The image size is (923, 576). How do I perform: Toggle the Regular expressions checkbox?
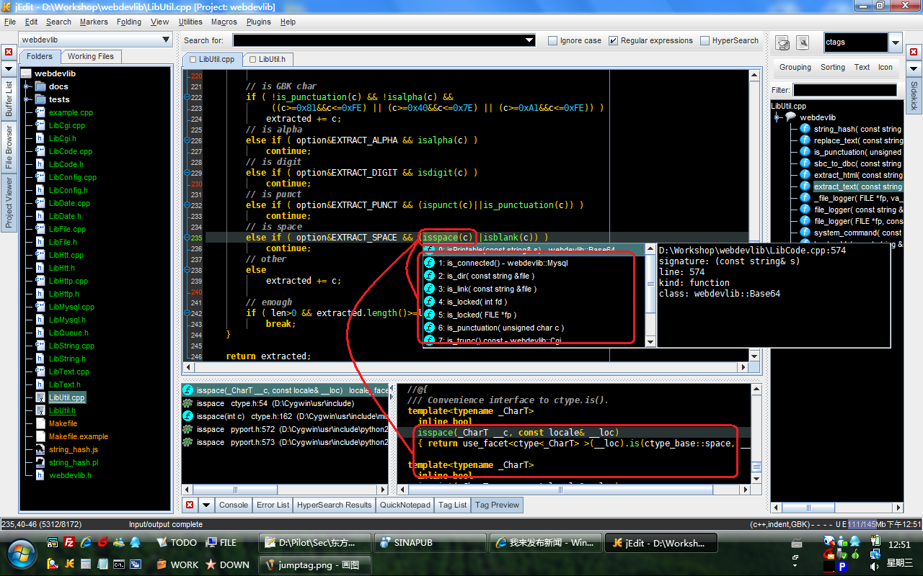click(614, 41)
